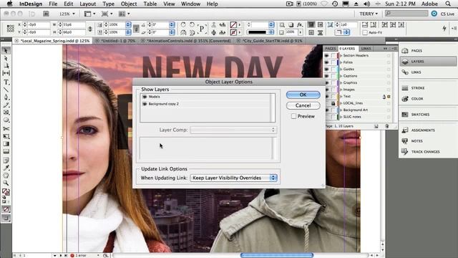The image size is (458, 258).
Task: Expand the Section Headers layer triangle
Action: pyautogui.click(x=341, y=56)
